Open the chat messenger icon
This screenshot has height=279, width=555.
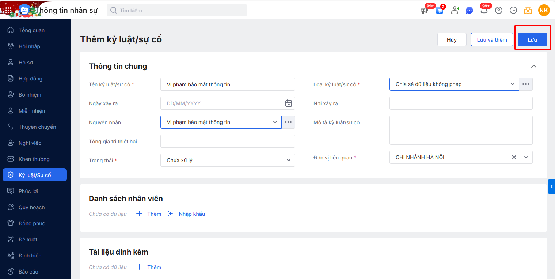click(x=470, y=11)
